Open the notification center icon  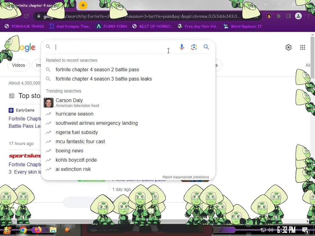pyautogui.click(x=305, y=230)
